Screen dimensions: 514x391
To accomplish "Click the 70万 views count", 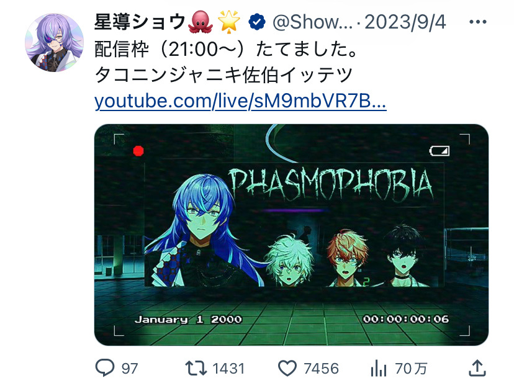I will click(411, 369).
